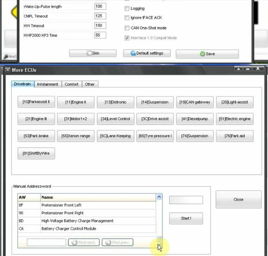Click the addressword list scroll-up arrow

tap(159, 197)
